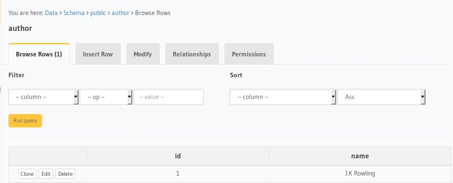Open the Asc sort order dropdown
The height and width of the screenshot is (183, 453).
coord(381,97)
